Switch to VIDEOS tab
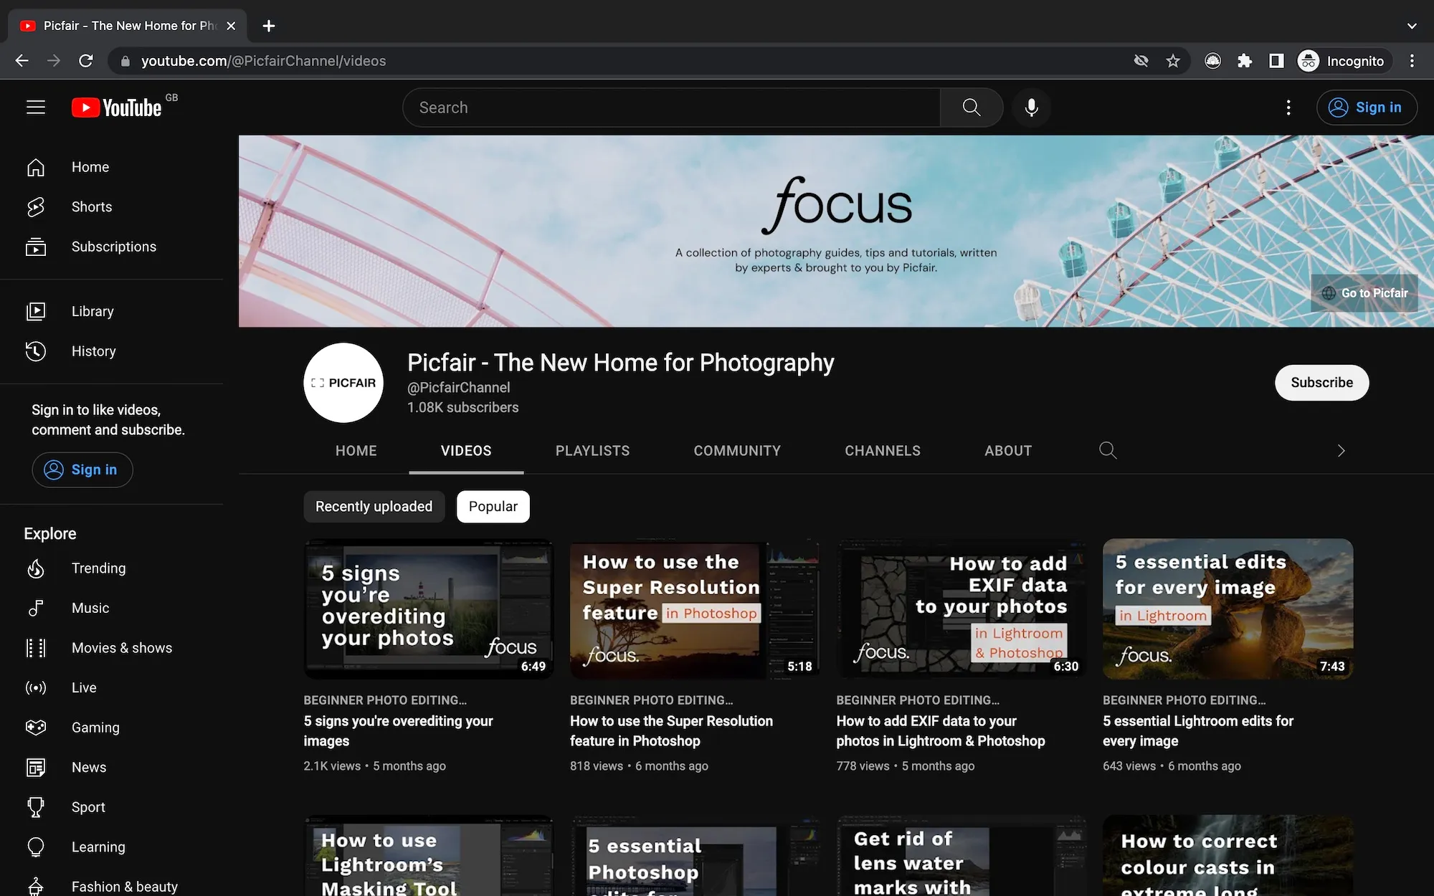This screenshot has width=1434, height=896. pos(466,451)
